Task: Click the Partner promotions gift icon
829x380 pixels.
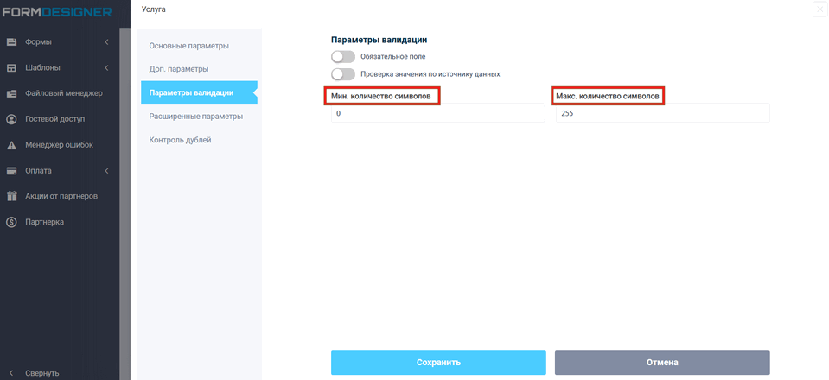Action: (x=12, y=196)
